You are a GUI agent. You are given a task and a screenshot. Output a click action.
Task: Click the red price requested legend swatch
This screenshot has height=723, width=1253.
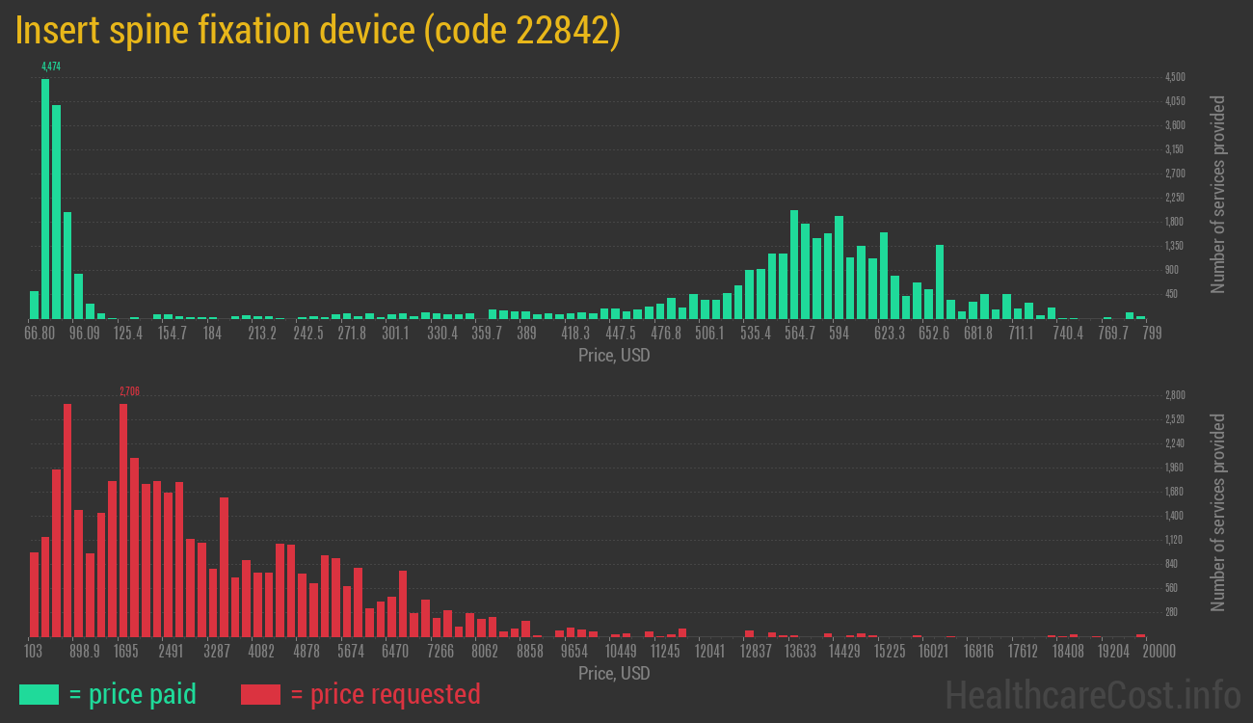click(260, 694)
